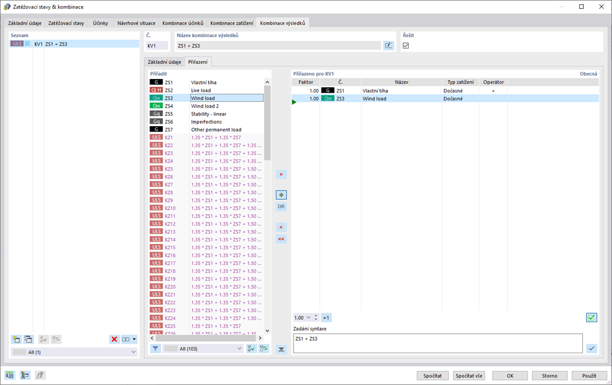Delete selected combination with red X
The height and width of the screenshot is (385, 612).
click(114, 340)
